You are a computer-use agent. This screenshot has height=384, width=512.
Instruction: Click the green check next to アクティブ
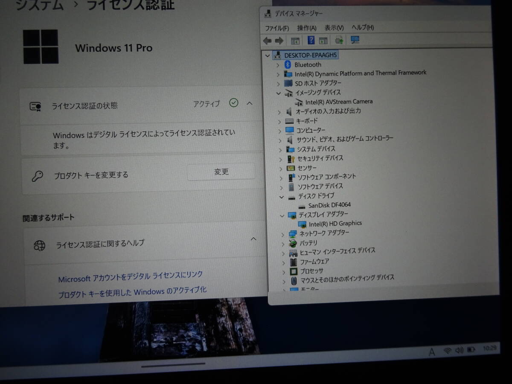click(233, 103)
